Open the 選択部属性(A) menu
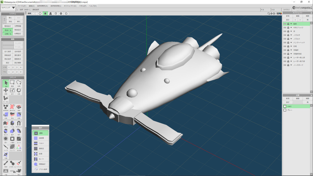The width and height of the screenshot is (313, 176). coord(42,6)
